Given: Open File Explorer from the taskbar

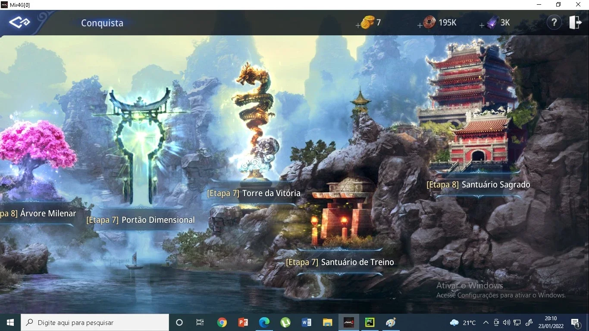Looking at the screenshot, I should point(328,322).
